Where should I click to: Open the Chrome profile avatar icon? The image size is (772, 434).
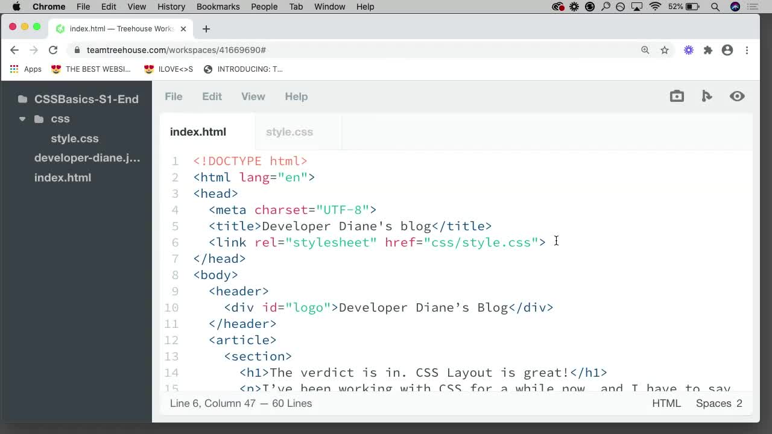click(x=727, y=51)
